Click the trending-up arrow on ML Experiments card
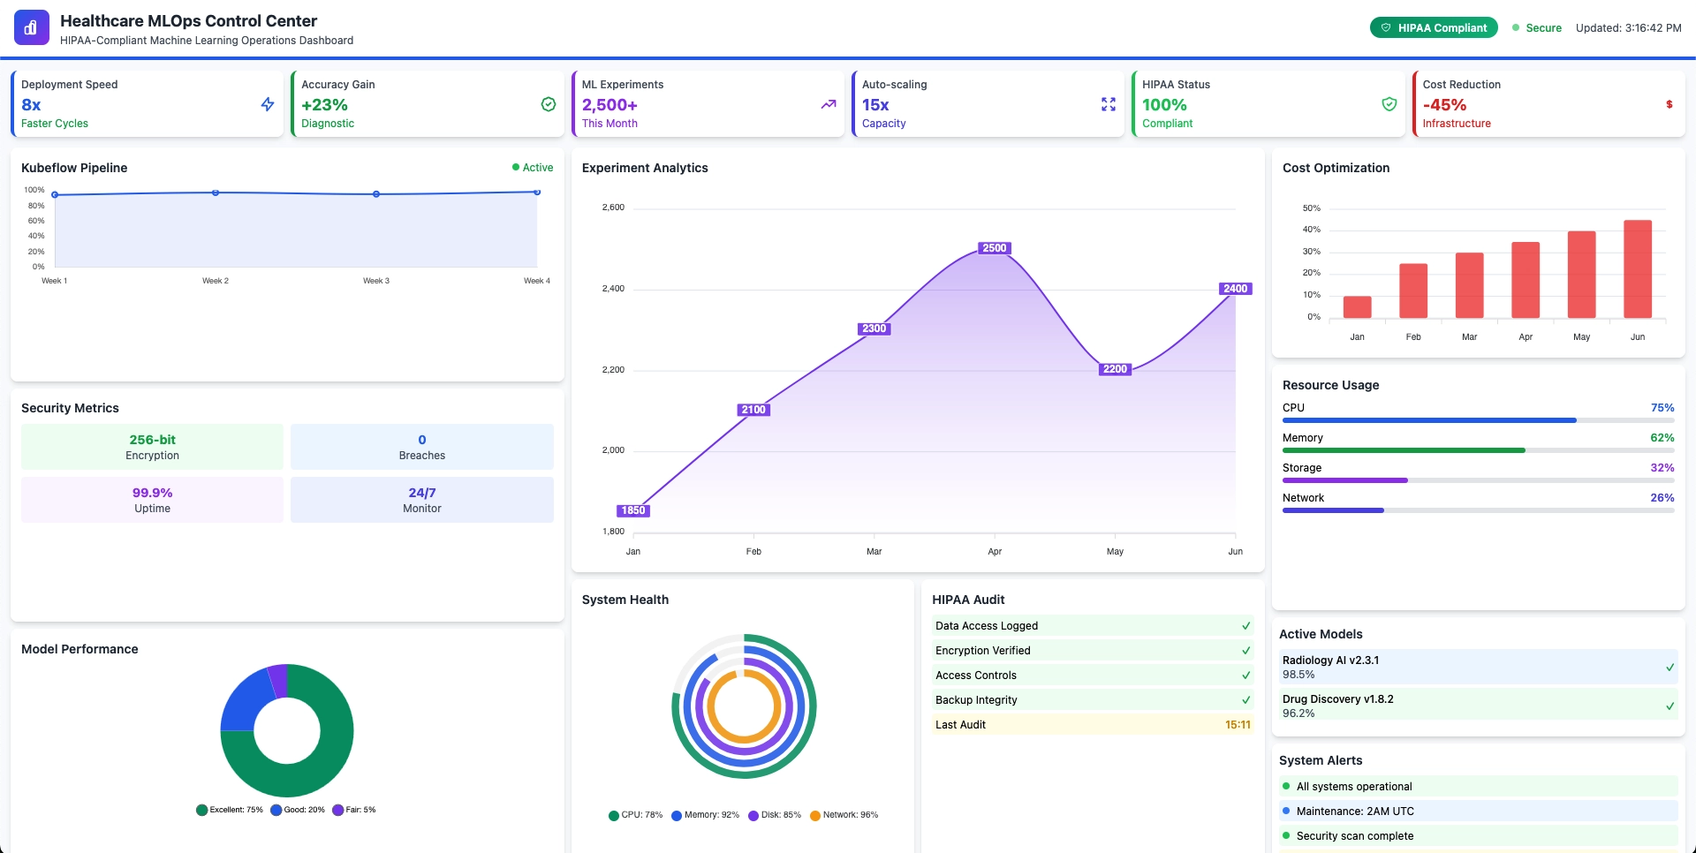This screenshot has height=853, width=1696. click(829, 104)
